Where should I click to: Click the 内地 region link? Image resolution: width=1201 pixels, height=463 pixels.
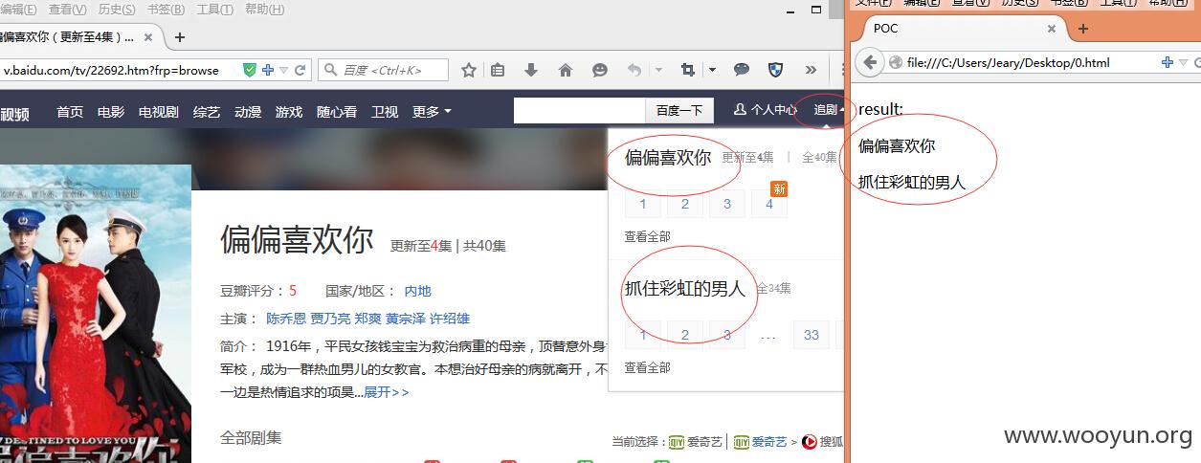(x=417, y=291)
